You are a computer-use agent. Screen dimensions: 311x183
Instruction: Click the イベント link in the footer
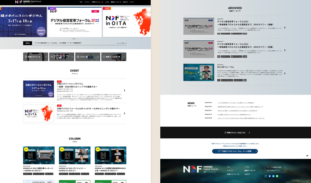pos(230,170)
